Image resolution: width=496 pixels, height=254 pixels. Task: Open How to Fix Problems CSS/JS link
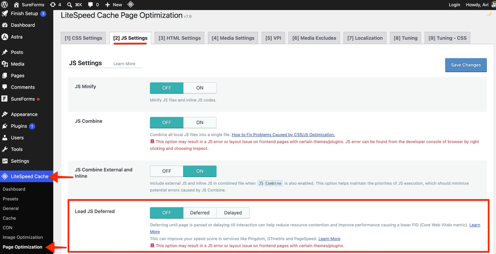click(x=283, y=134)
